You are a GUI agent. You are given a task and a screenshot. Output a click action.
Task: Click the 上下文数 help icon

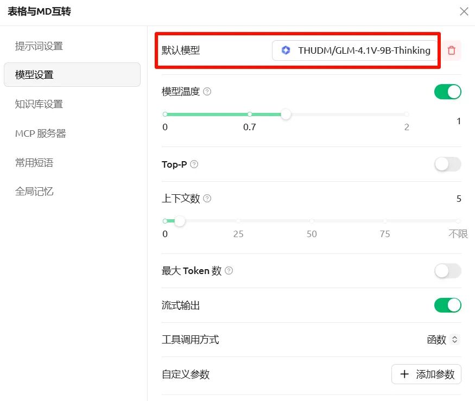[207, 199]
